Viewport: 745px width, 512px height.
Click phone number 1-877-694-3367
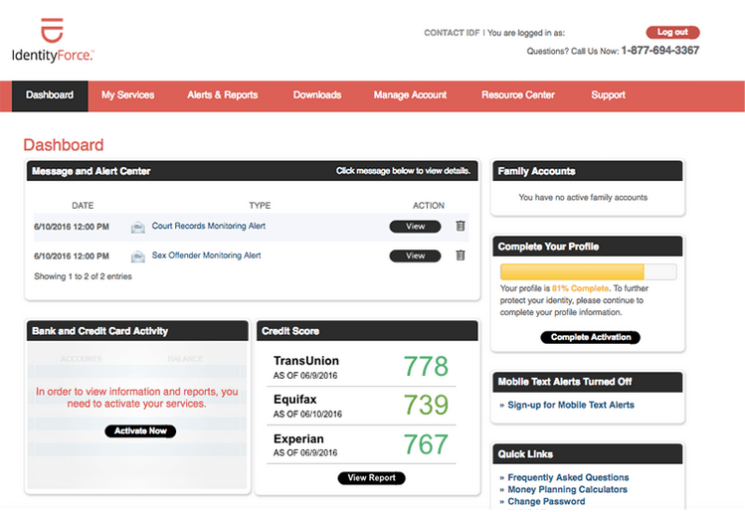pyautogui.click(x=659, y=51)
